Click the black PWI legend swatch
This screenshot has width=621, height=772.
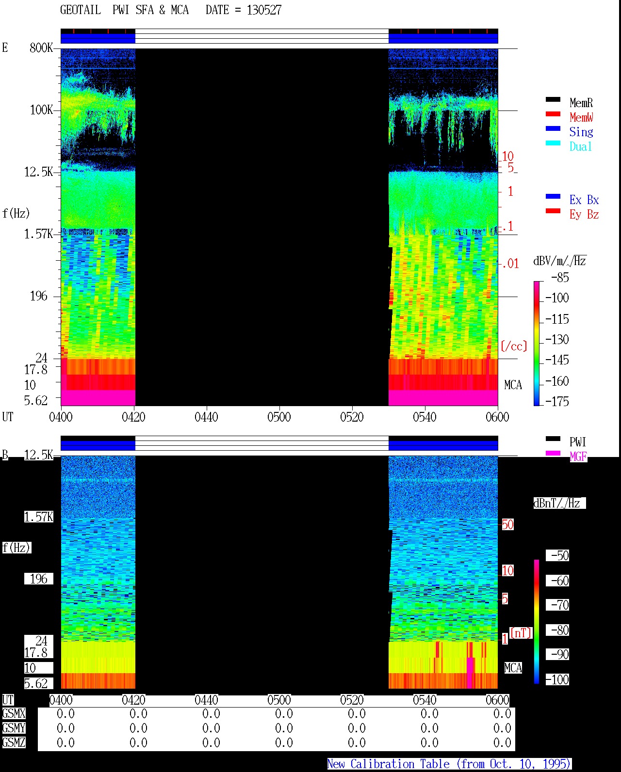(x=553, y=439)
